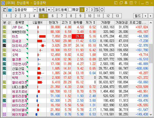Screen dimensions: 154x118
Task: Click the left arrow field scroll button
Action: 145,16
